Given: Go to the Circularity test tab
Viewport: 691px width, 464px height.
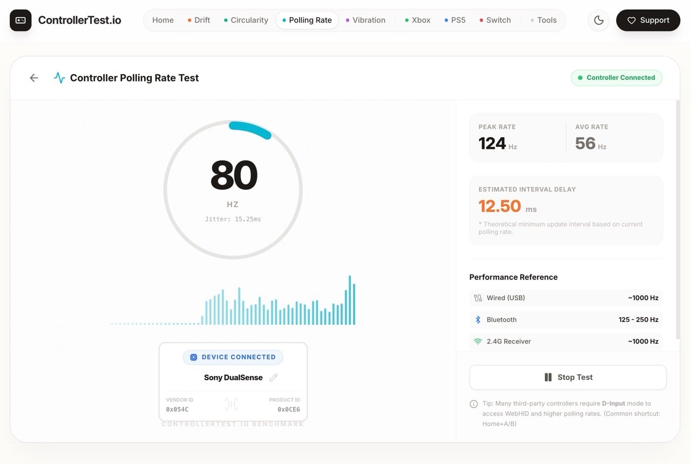Looking at the screenshot, I should point(249,20).
